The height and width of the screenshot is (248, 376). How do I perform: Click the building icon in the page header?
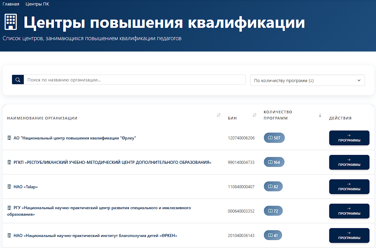point(11,21)
